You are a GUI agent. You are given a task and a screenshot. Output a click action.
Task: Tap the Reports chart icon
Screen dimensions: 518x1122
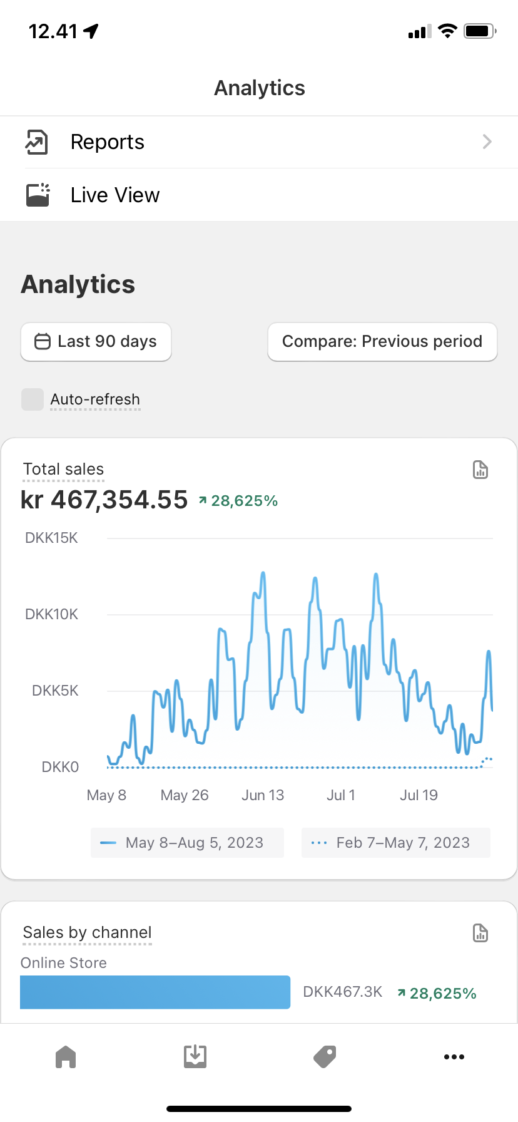(36, 142)
